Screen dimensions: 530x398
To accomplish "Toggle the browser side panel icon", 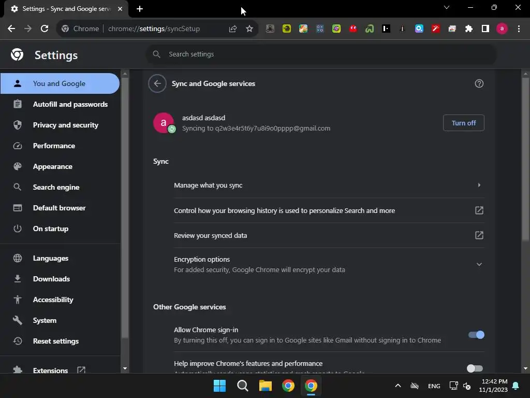I will pos(485,29).
